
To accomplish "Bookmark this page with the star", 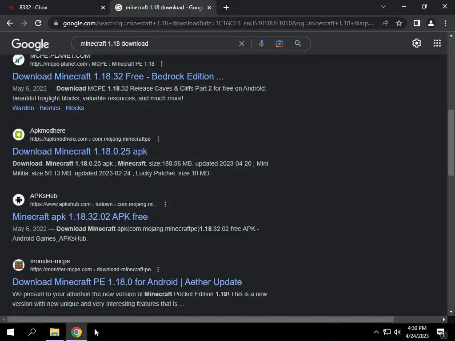I will 399,23.
